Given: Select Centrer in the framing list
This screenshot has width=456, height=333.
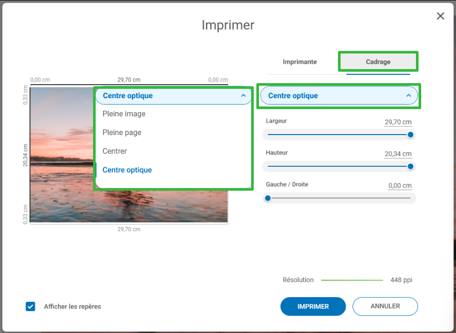Looking at the screenshot, I should point(115,151).
